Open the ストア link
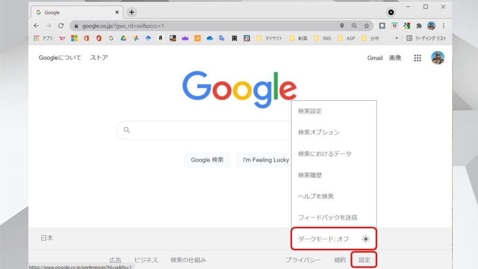The width and height of the screenshot is (478, 269). coord(99,57)
